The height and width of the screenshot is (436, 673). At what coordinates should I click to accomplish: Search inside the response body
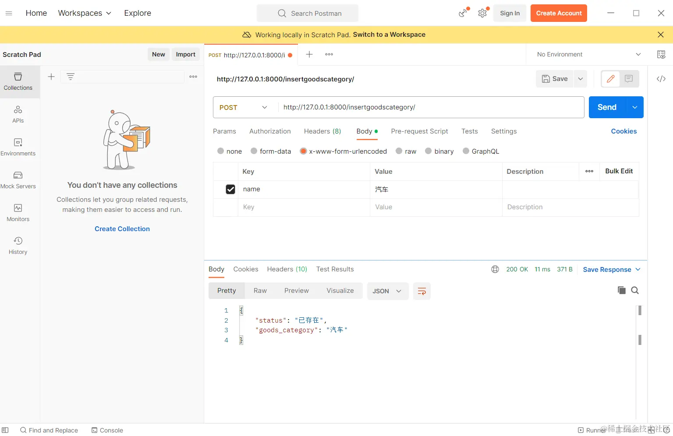(x=635, y=290)
